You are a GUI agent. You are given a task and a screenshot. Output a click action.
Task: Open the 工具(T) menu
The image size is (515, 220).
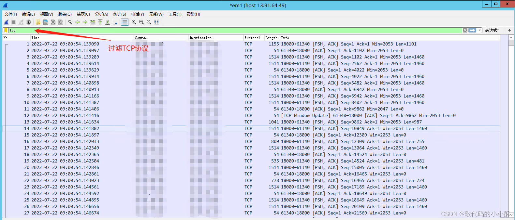point(175,14)
